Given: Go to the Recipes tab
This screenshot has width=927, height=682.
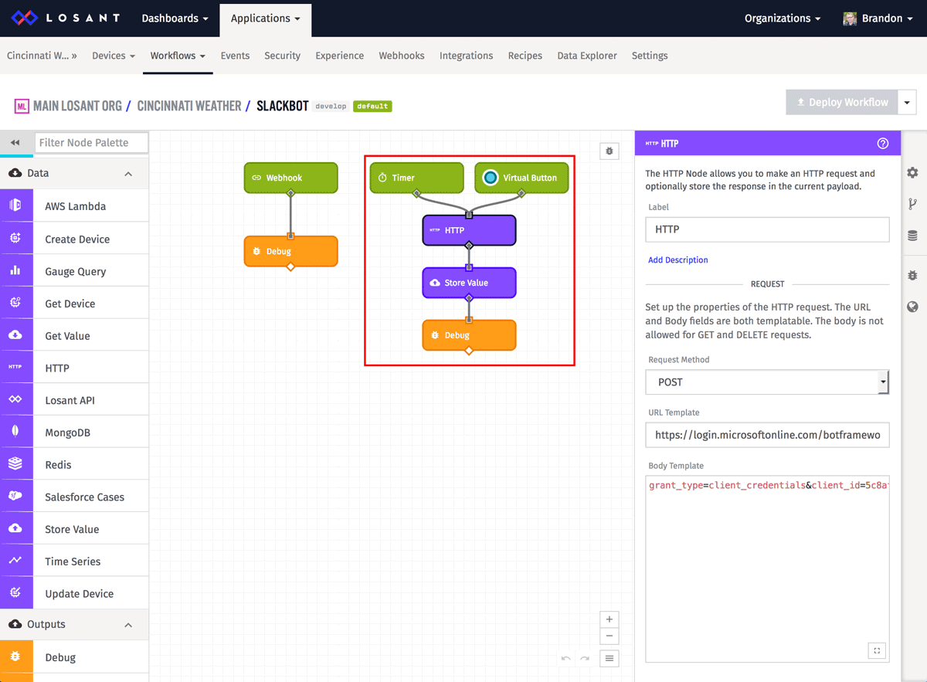Looking at the screenshot, I should tap(525, 56).
